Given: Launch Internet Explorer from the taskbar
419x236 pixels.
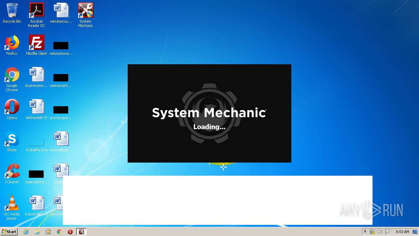Looking at the screenshot, I should 26,232.
